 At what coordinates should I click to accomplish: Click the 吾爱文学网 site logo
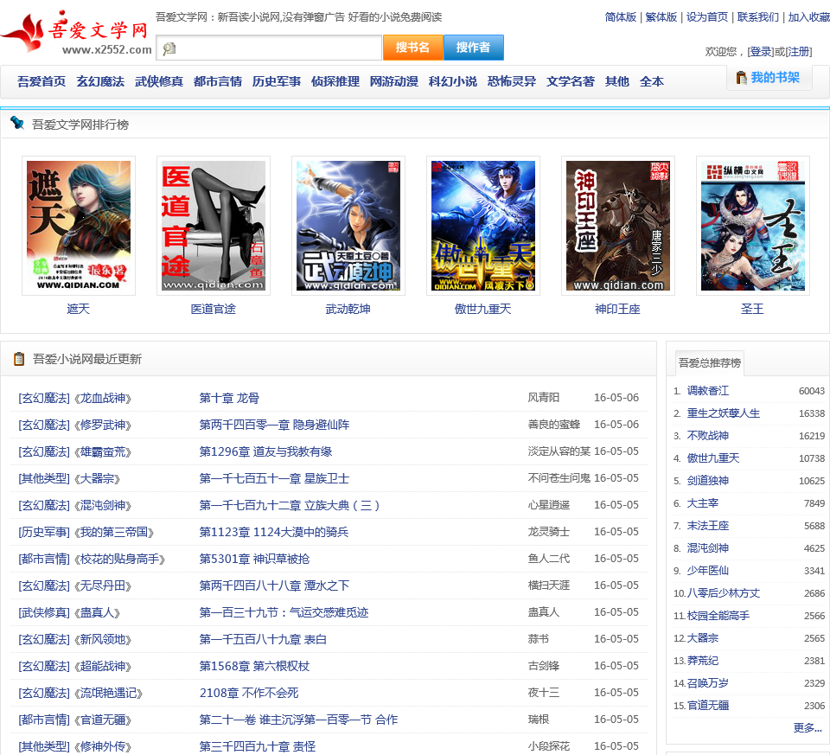(x=76, y=33)
